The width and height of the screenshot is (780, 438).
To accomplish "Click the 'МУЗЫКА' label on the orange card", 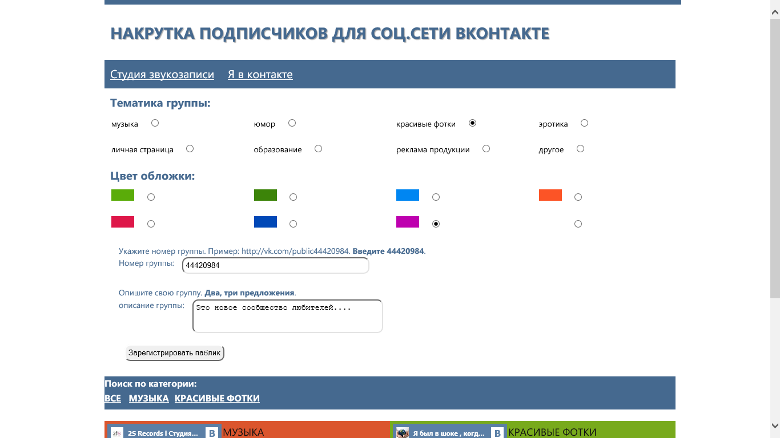I will click(243, 433).
